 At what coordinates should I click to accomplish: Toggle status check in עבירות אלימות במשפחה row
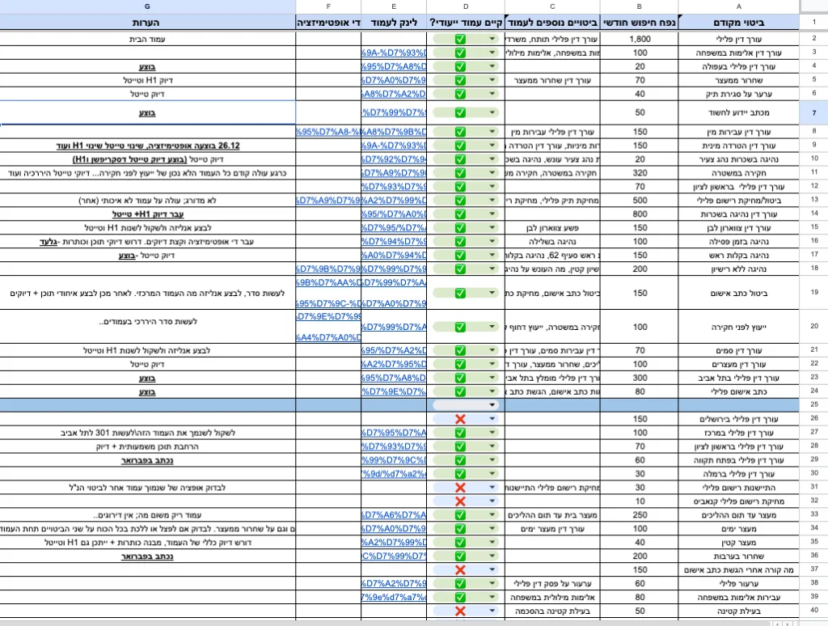click(460, 598)
